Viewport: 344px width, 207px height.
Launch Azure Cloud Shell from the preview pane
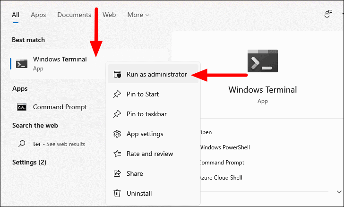click(221, 178)
